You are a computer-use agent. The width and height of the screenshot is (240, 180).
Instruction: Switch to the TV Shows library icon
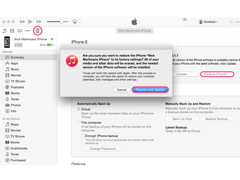pyautogui.click(x=20, y=31)
